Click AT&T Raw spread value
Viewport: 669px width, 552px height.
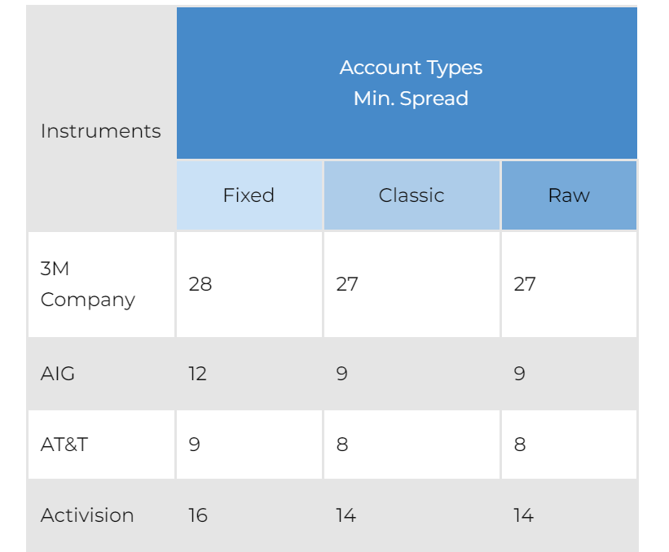click(x=519, y=445)
